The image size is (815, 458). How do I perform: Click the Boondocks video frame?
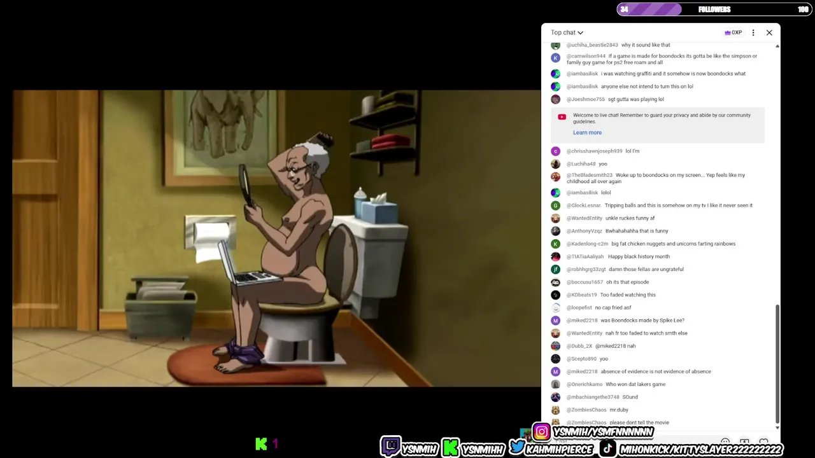click(x=276, y=239)
